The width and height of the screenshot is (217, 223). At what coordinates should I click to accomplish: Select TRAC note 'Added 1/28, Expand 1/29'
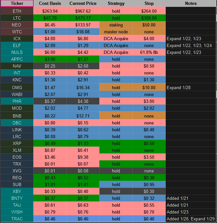pos(191,219)
